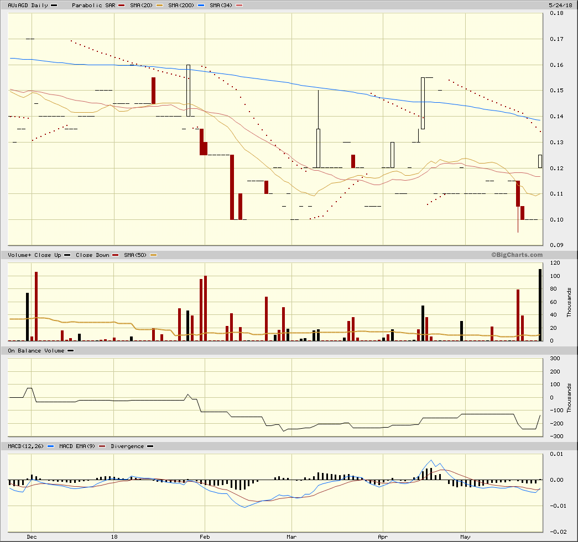Click the SMA(200) legend label
The image size is (578, 542).
[181, 5]
